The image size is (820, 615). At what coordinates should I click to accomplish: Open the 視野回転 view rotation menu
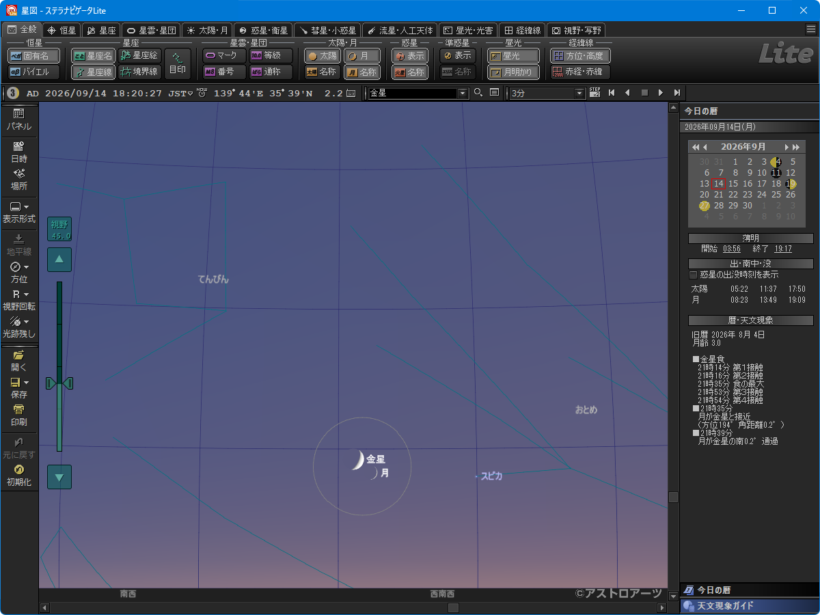point(19,300)
